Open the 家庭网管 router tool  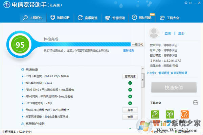155,115
